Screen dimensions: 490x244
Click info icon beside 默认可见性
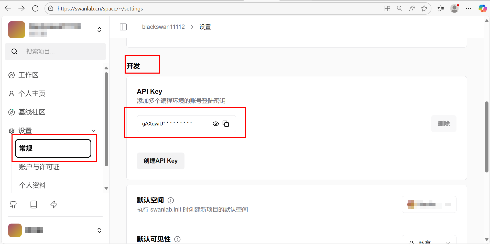click(177, 239)
